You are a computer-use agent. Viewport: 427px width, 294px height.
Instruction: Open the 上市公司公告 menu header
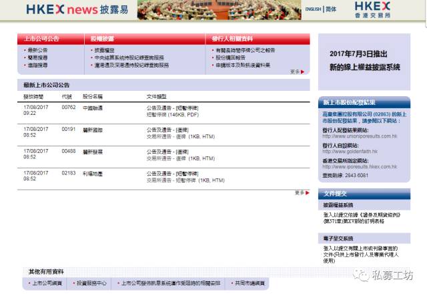41,39
